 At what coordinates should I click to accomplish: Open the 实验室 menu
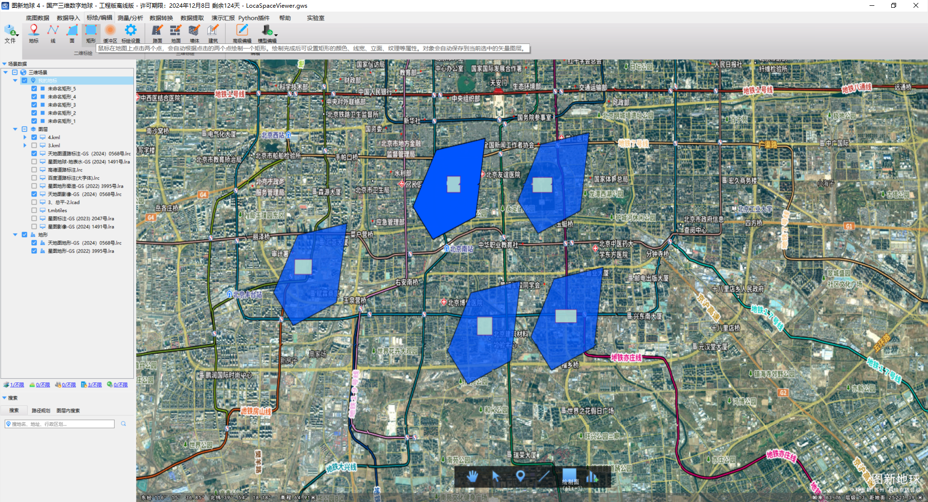316,18
